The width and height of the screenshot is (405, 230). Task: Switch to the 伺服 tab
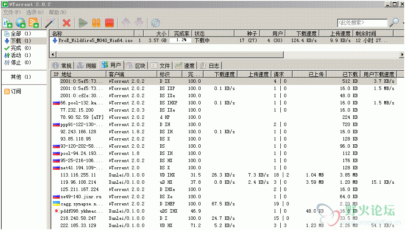[87, 66]
